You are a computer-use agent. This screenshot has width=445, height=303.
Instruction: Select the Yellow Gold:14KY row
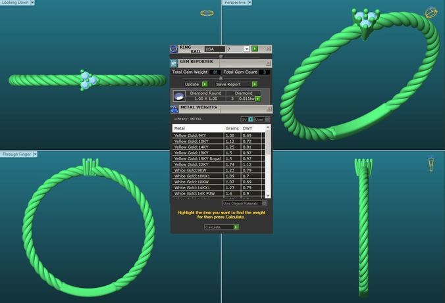[x=219, y=147]
